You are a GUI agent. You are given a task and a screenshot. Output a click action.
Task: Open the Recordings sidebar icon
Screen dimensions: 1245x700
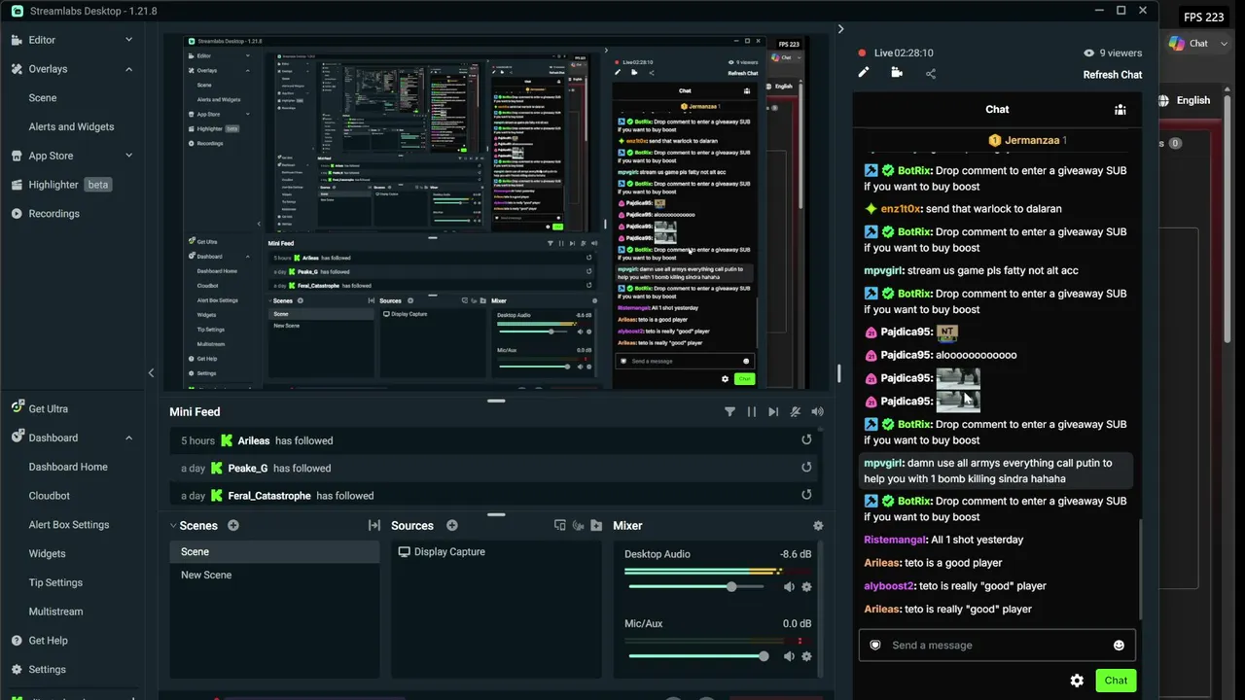[17, 214]
